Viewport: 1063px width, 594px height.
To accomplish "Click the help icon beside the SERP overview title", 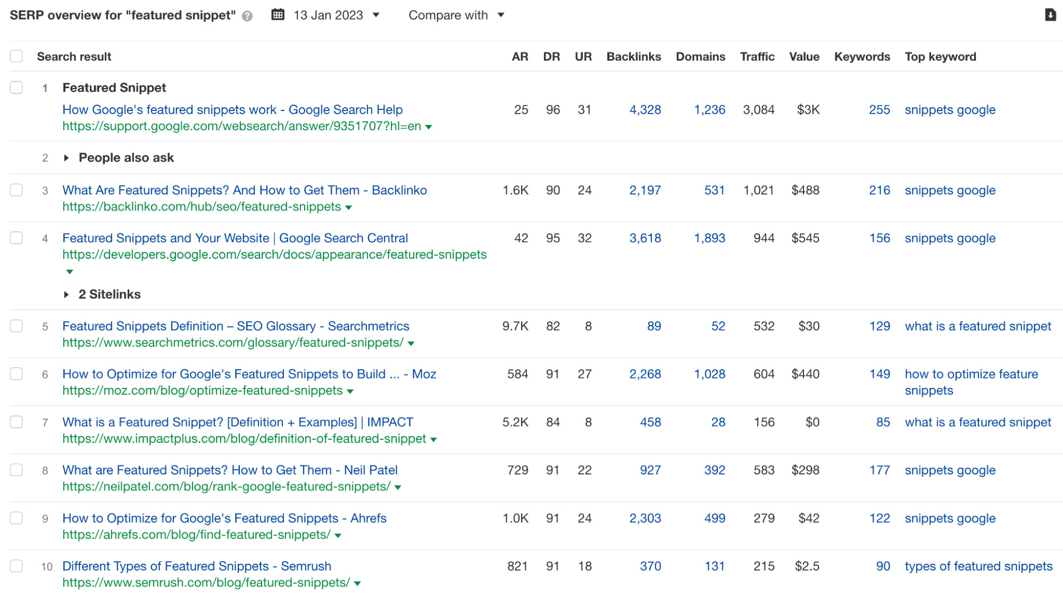I will (246, 16).
